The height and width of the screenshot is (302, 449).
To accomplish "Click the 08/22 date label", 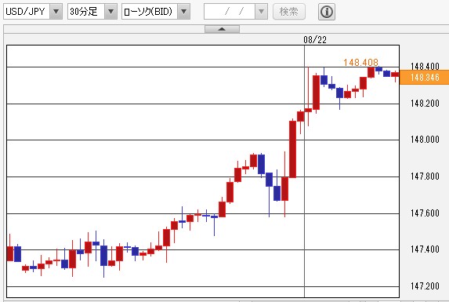I will point(315,39).
